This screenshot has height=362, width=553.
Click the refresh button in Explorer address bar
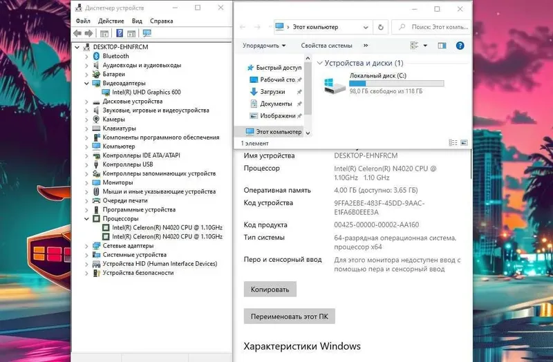(381, 27)
